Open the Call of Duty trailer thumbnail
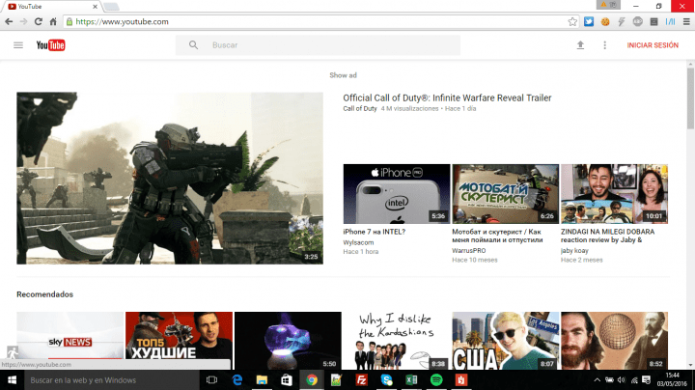Viewport: 695px width, 390px height. 170,179
